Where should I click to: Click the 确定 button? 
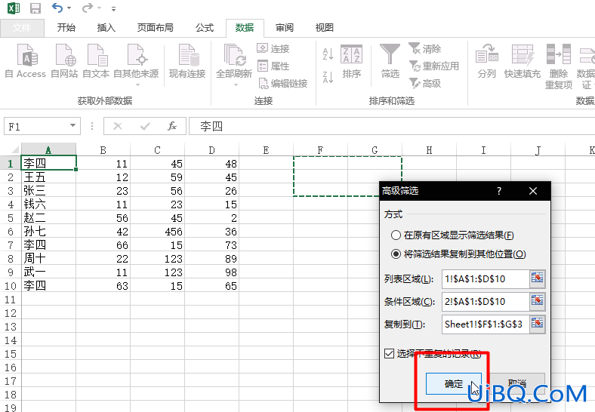454,383
